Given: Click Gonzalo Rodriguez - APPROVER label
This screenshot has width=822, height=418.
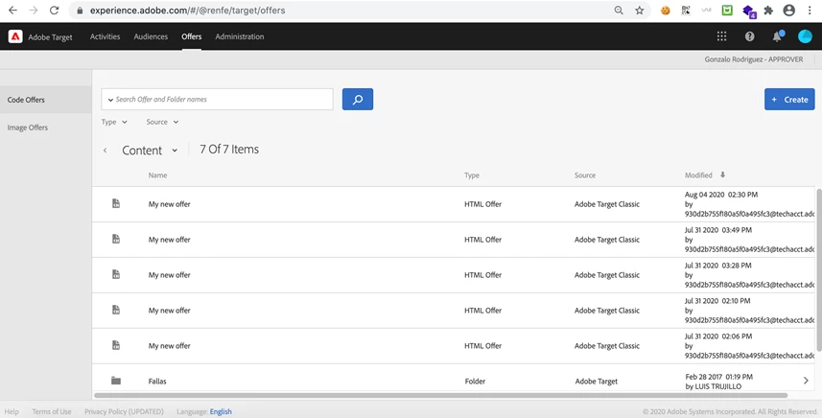Looking at the screenshot, I should [753, 59].
